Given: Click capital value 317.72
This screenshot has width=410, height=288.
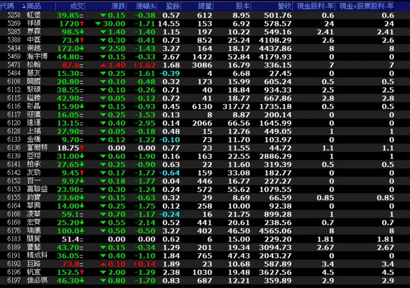Looking at the screenshot, I should 236,107.
